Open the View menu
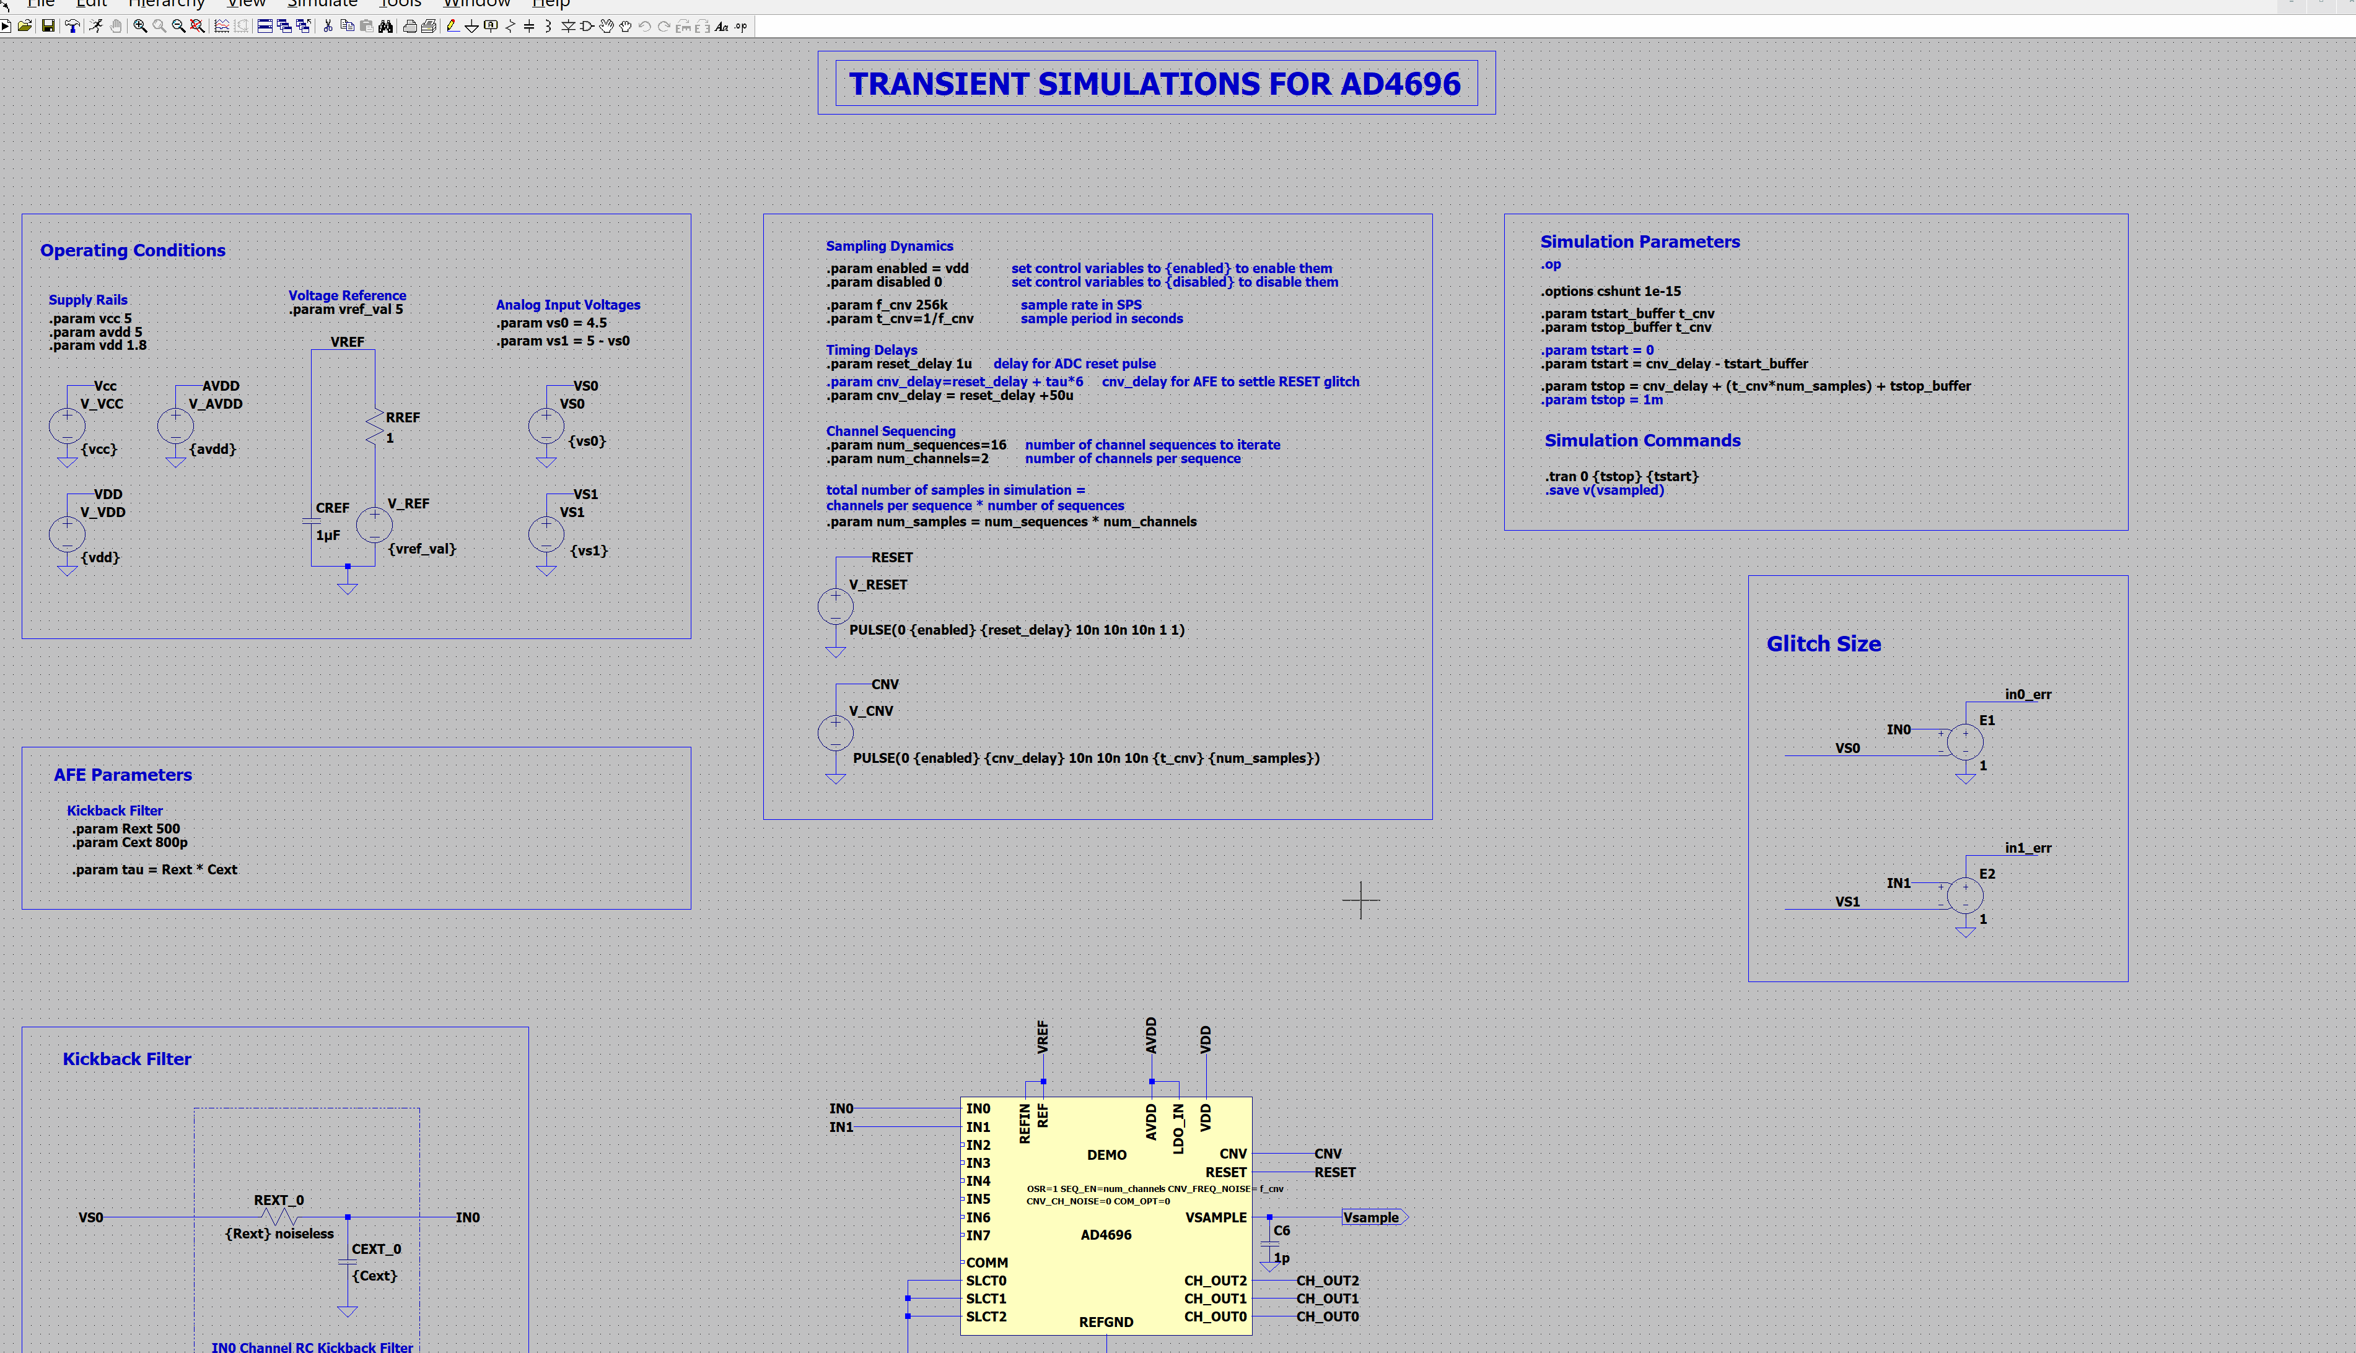 pyautogui.click(x=247, y=4)
